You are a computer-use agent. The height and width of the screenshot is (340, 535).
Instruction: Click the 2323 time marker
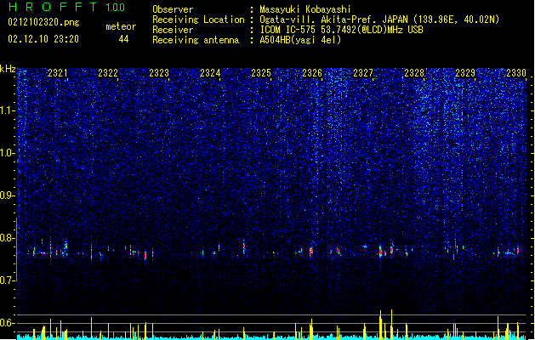pos(159,72)
